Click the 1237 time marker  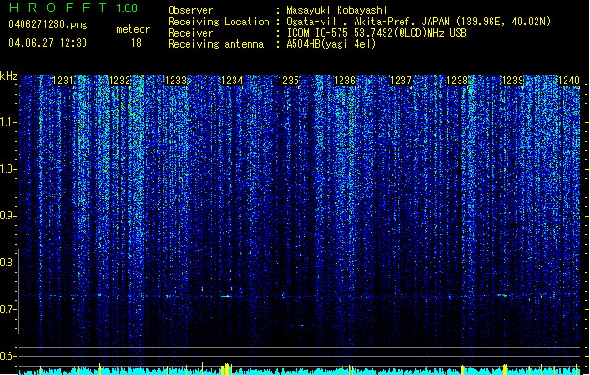pyautogui.click(x=401, y=81)
